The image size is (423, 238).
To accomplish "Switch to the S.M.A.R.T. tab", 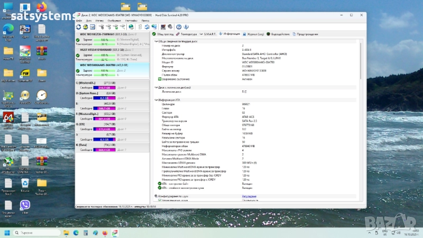I will 207,34.
